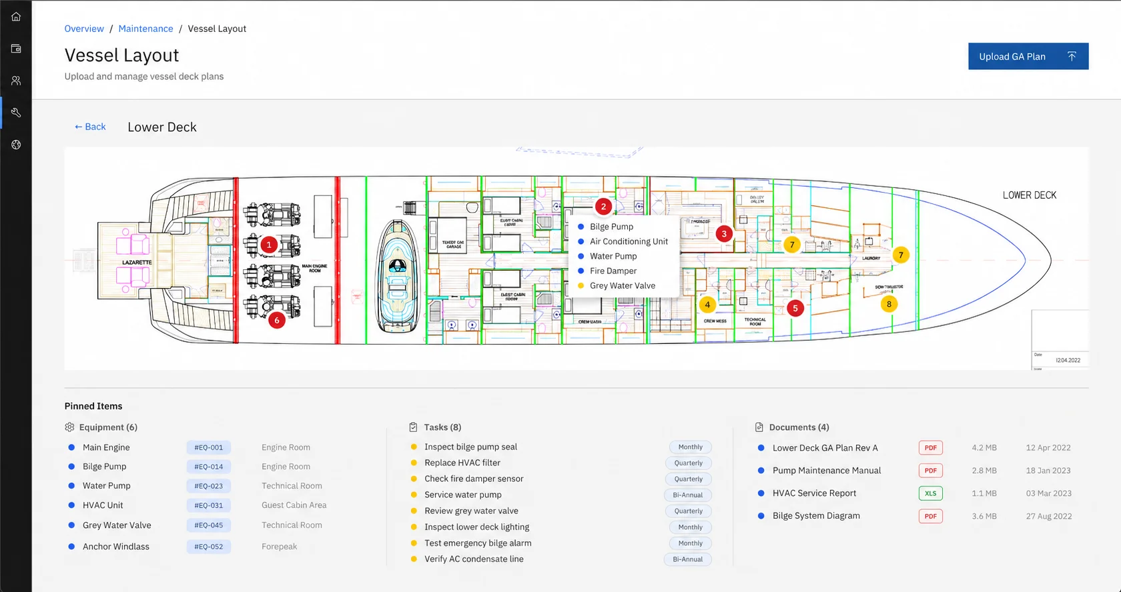The width and height of the screenshot is (1121, 592).
Task: Open HVAC Service Report document
Action: click(x=815, y=493)
